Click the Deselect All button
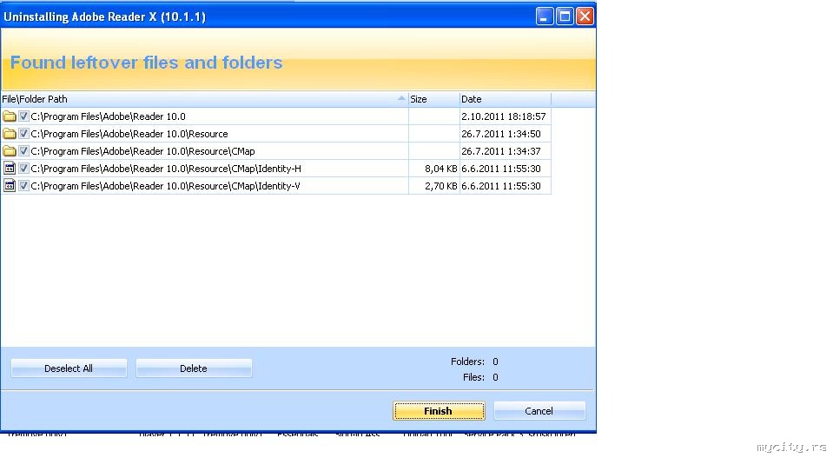 pyautogui.click(x=69, y=368)
